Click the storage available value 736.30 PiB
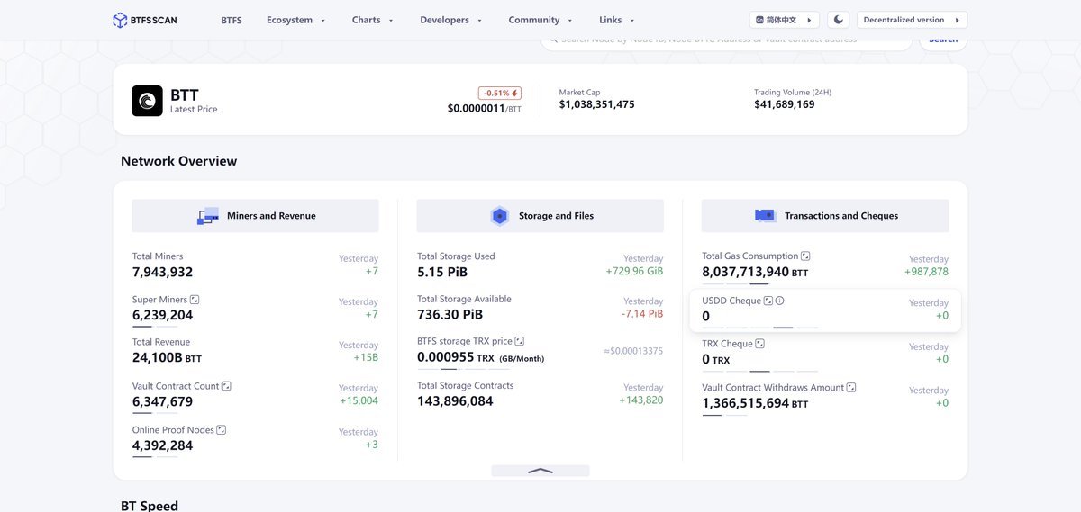The height and width of the screenshot is (512, 1081). click(450, 314)
